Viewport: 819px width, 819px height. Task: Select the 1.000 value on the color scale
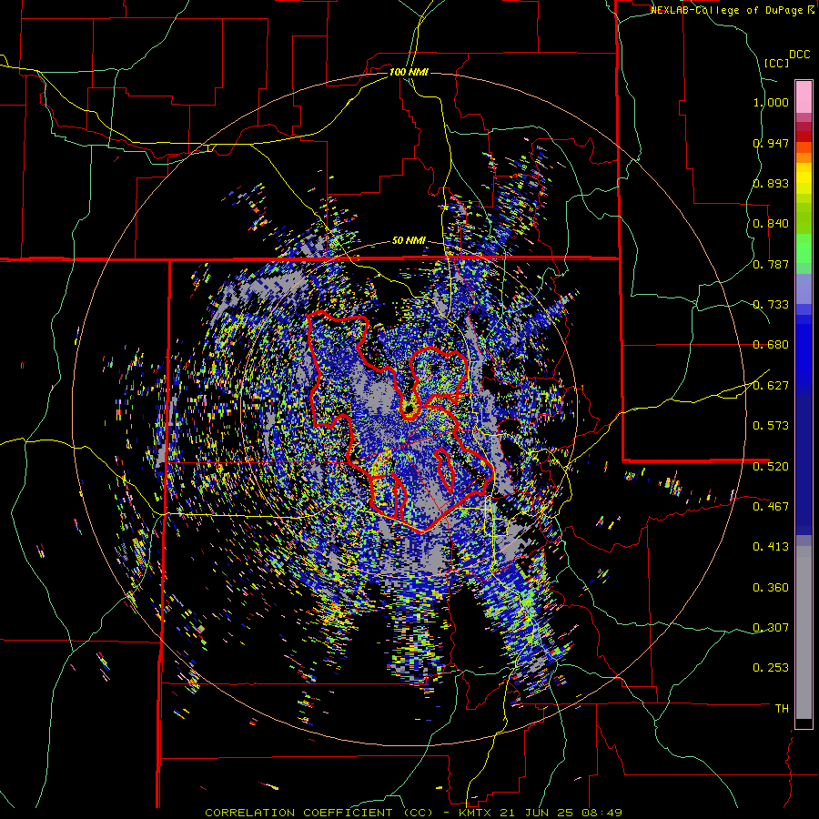point(771,102)
